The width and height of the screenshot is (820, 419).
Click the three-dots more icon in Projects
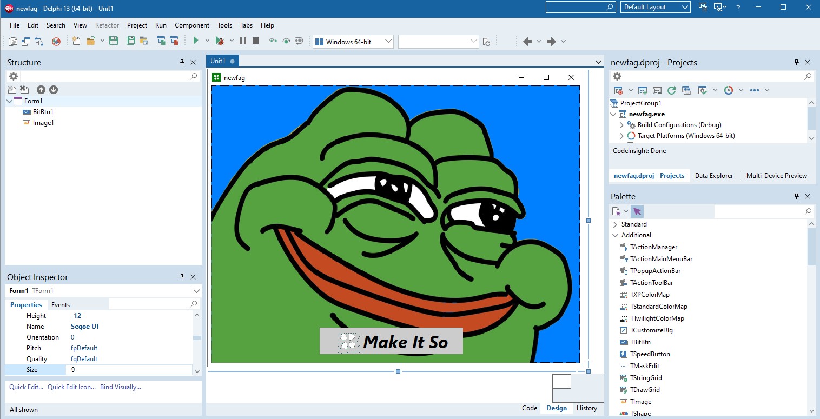[x=755, y=90]
